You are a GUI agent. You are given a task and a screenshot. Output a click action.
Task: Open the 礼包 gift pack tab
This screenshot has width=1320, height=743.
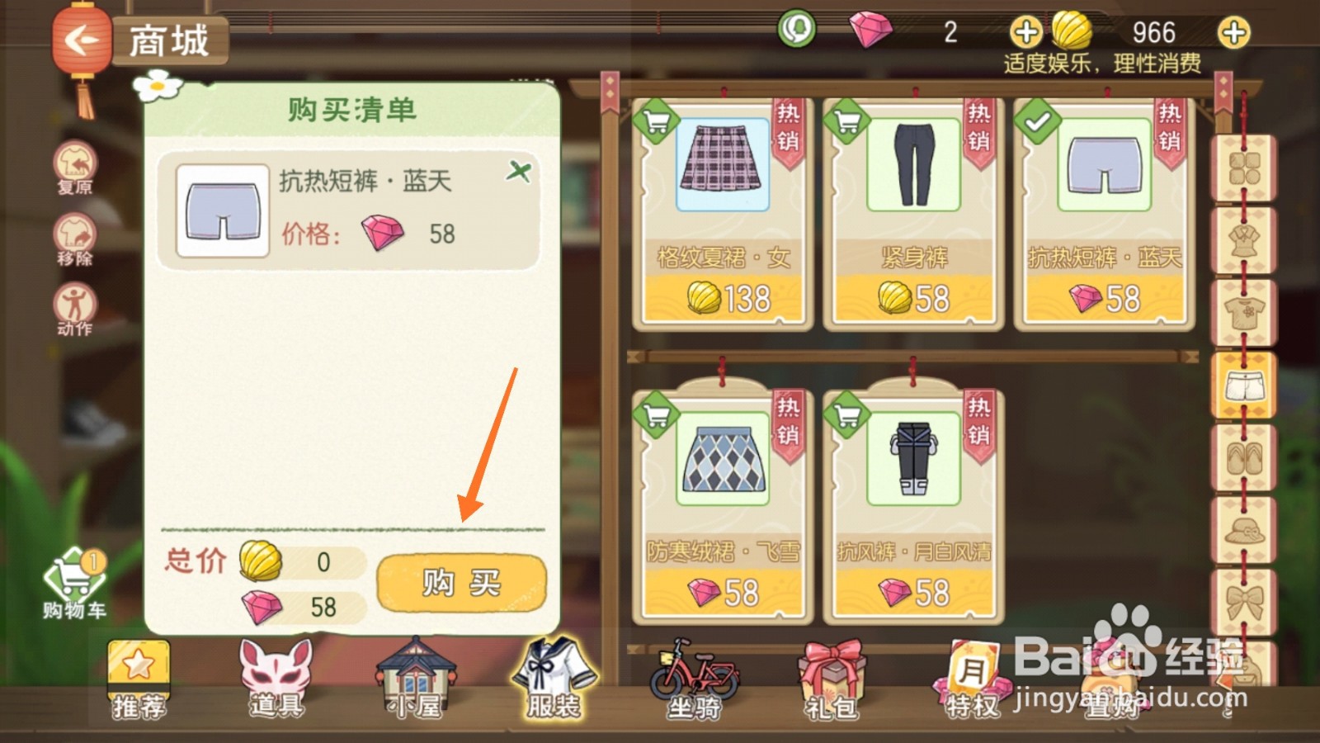(x=832, y=679)
